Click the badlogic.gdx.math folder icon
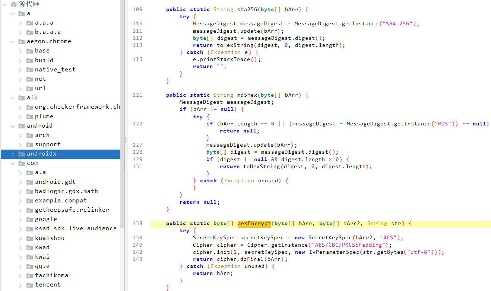 (30, 191)
